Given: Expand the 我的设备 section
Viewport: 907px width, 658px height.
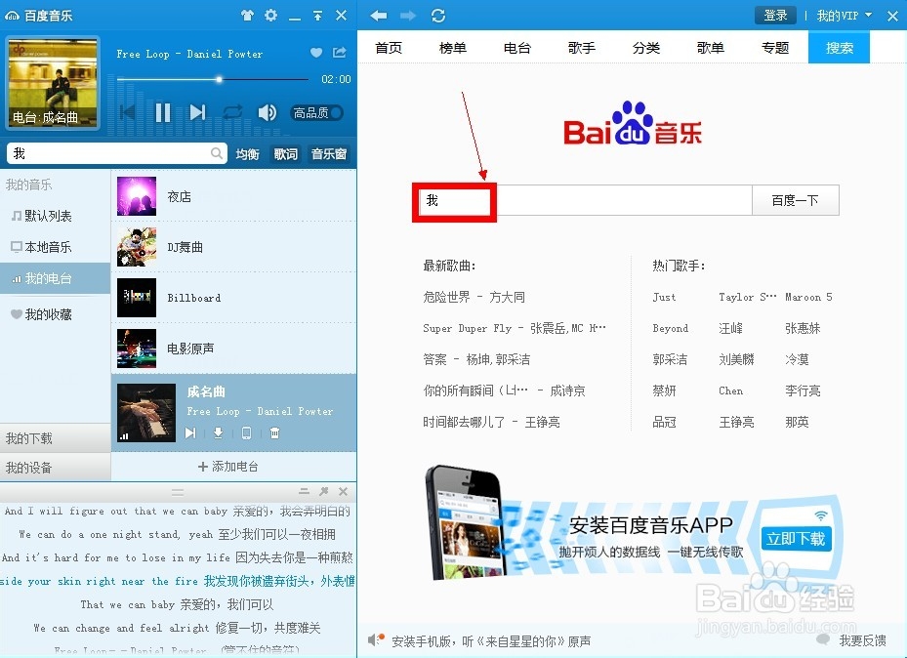Looking at the screenshot, I should (55, 468).
